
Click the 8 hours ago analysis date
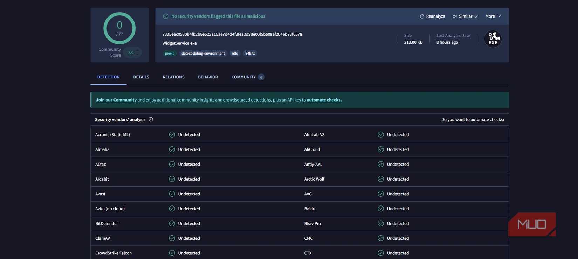(447, 42)
